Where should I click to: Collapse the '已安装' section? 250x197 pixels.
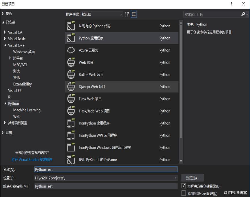[3, 22]
